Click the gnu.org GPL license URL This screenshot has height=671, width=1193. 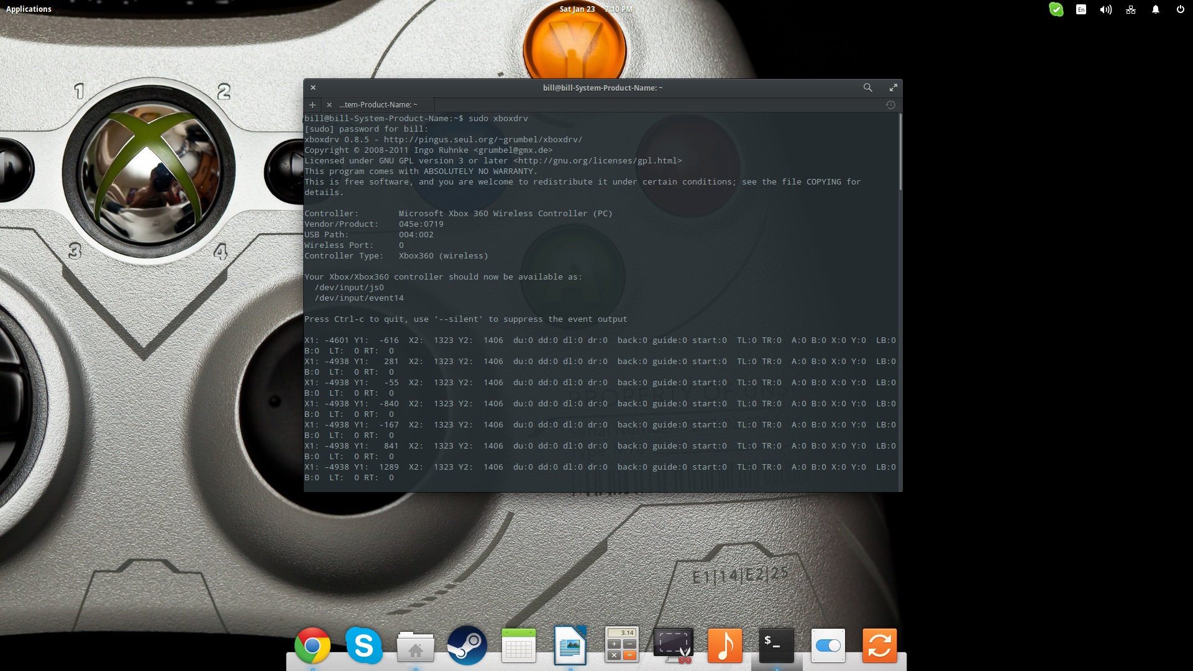(597, 161)
